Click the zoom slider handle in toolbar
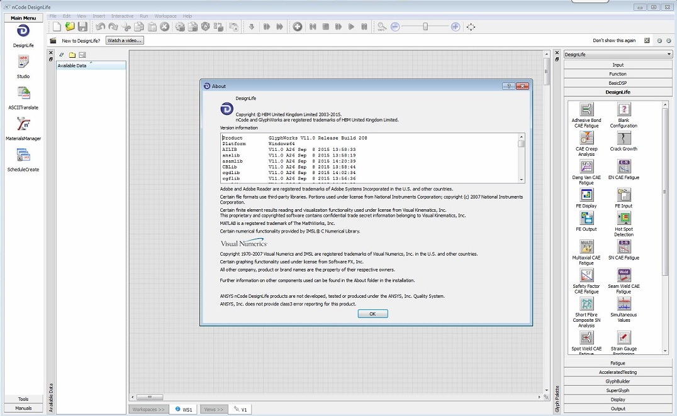Screen dimensions: 677x416 [x=425, y=27]
